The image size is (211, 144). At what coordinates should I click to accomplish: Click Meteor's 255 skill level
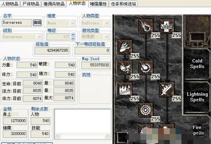(x=156, y=119)
